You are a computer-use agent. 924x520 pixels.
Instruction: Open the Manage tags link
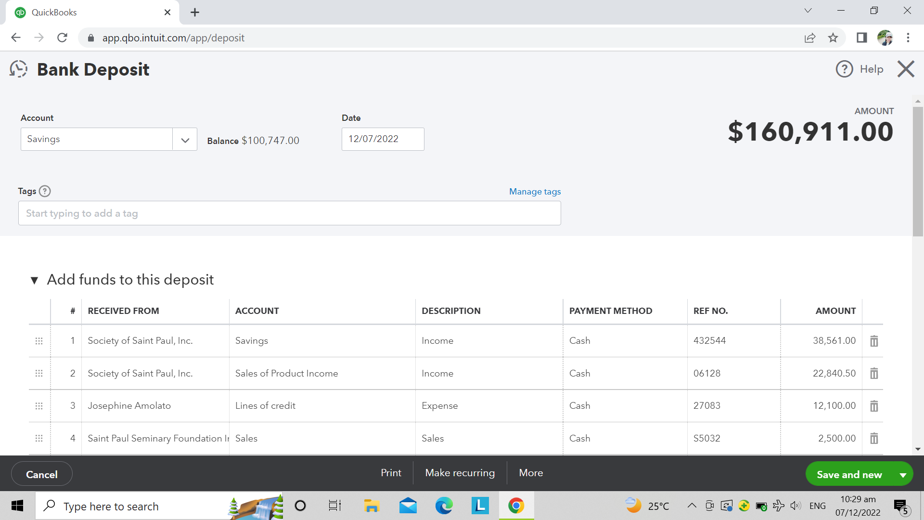click(535, 192)
